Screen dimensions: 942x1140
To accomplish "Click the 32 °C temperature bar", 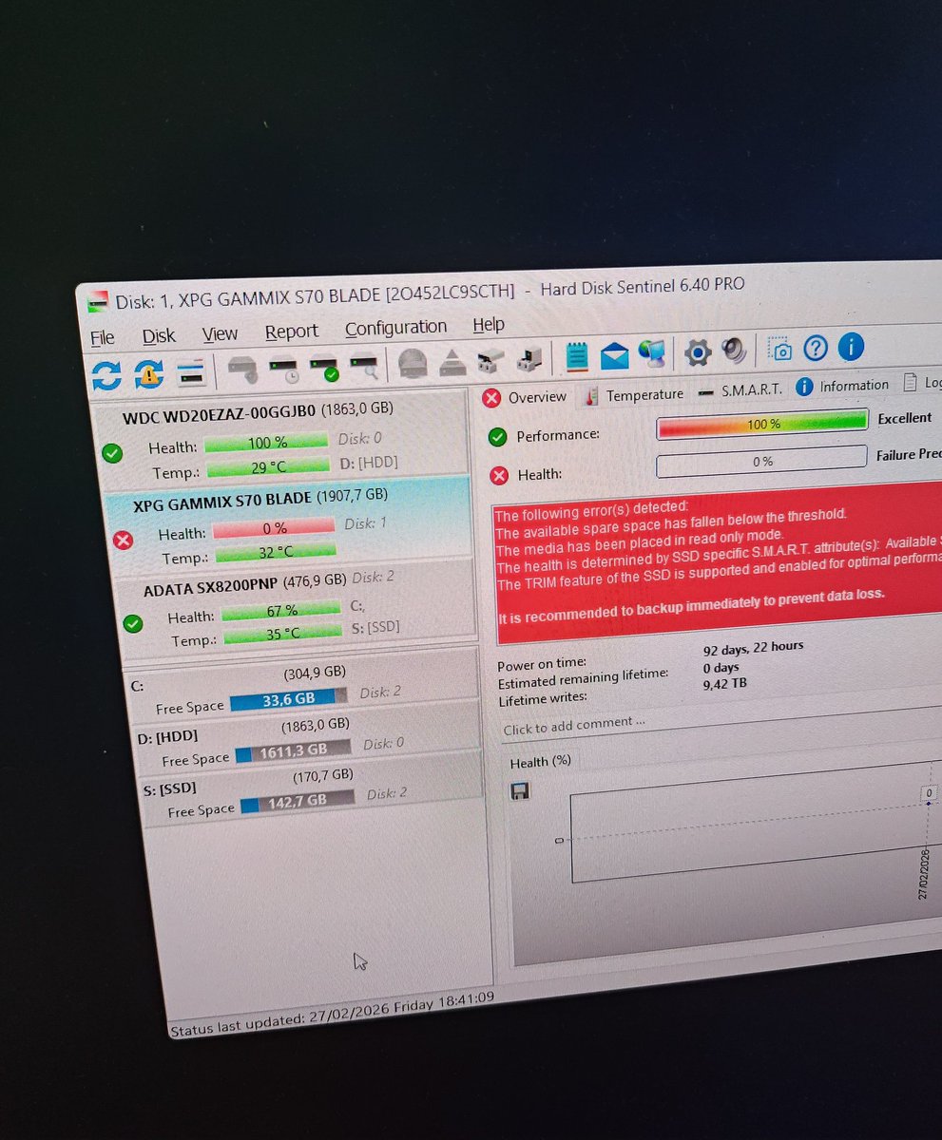I will click(x=276, y=551).
